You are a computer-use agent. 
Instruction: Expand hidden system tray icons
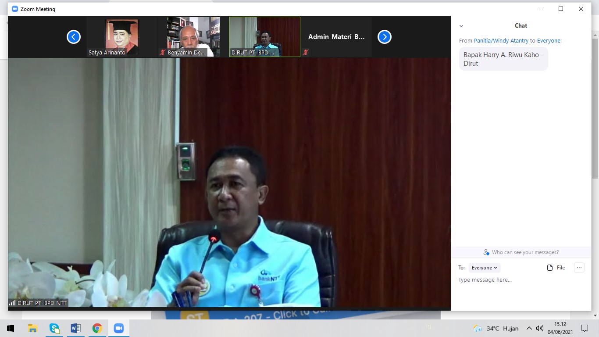click(x=529, y=328)
